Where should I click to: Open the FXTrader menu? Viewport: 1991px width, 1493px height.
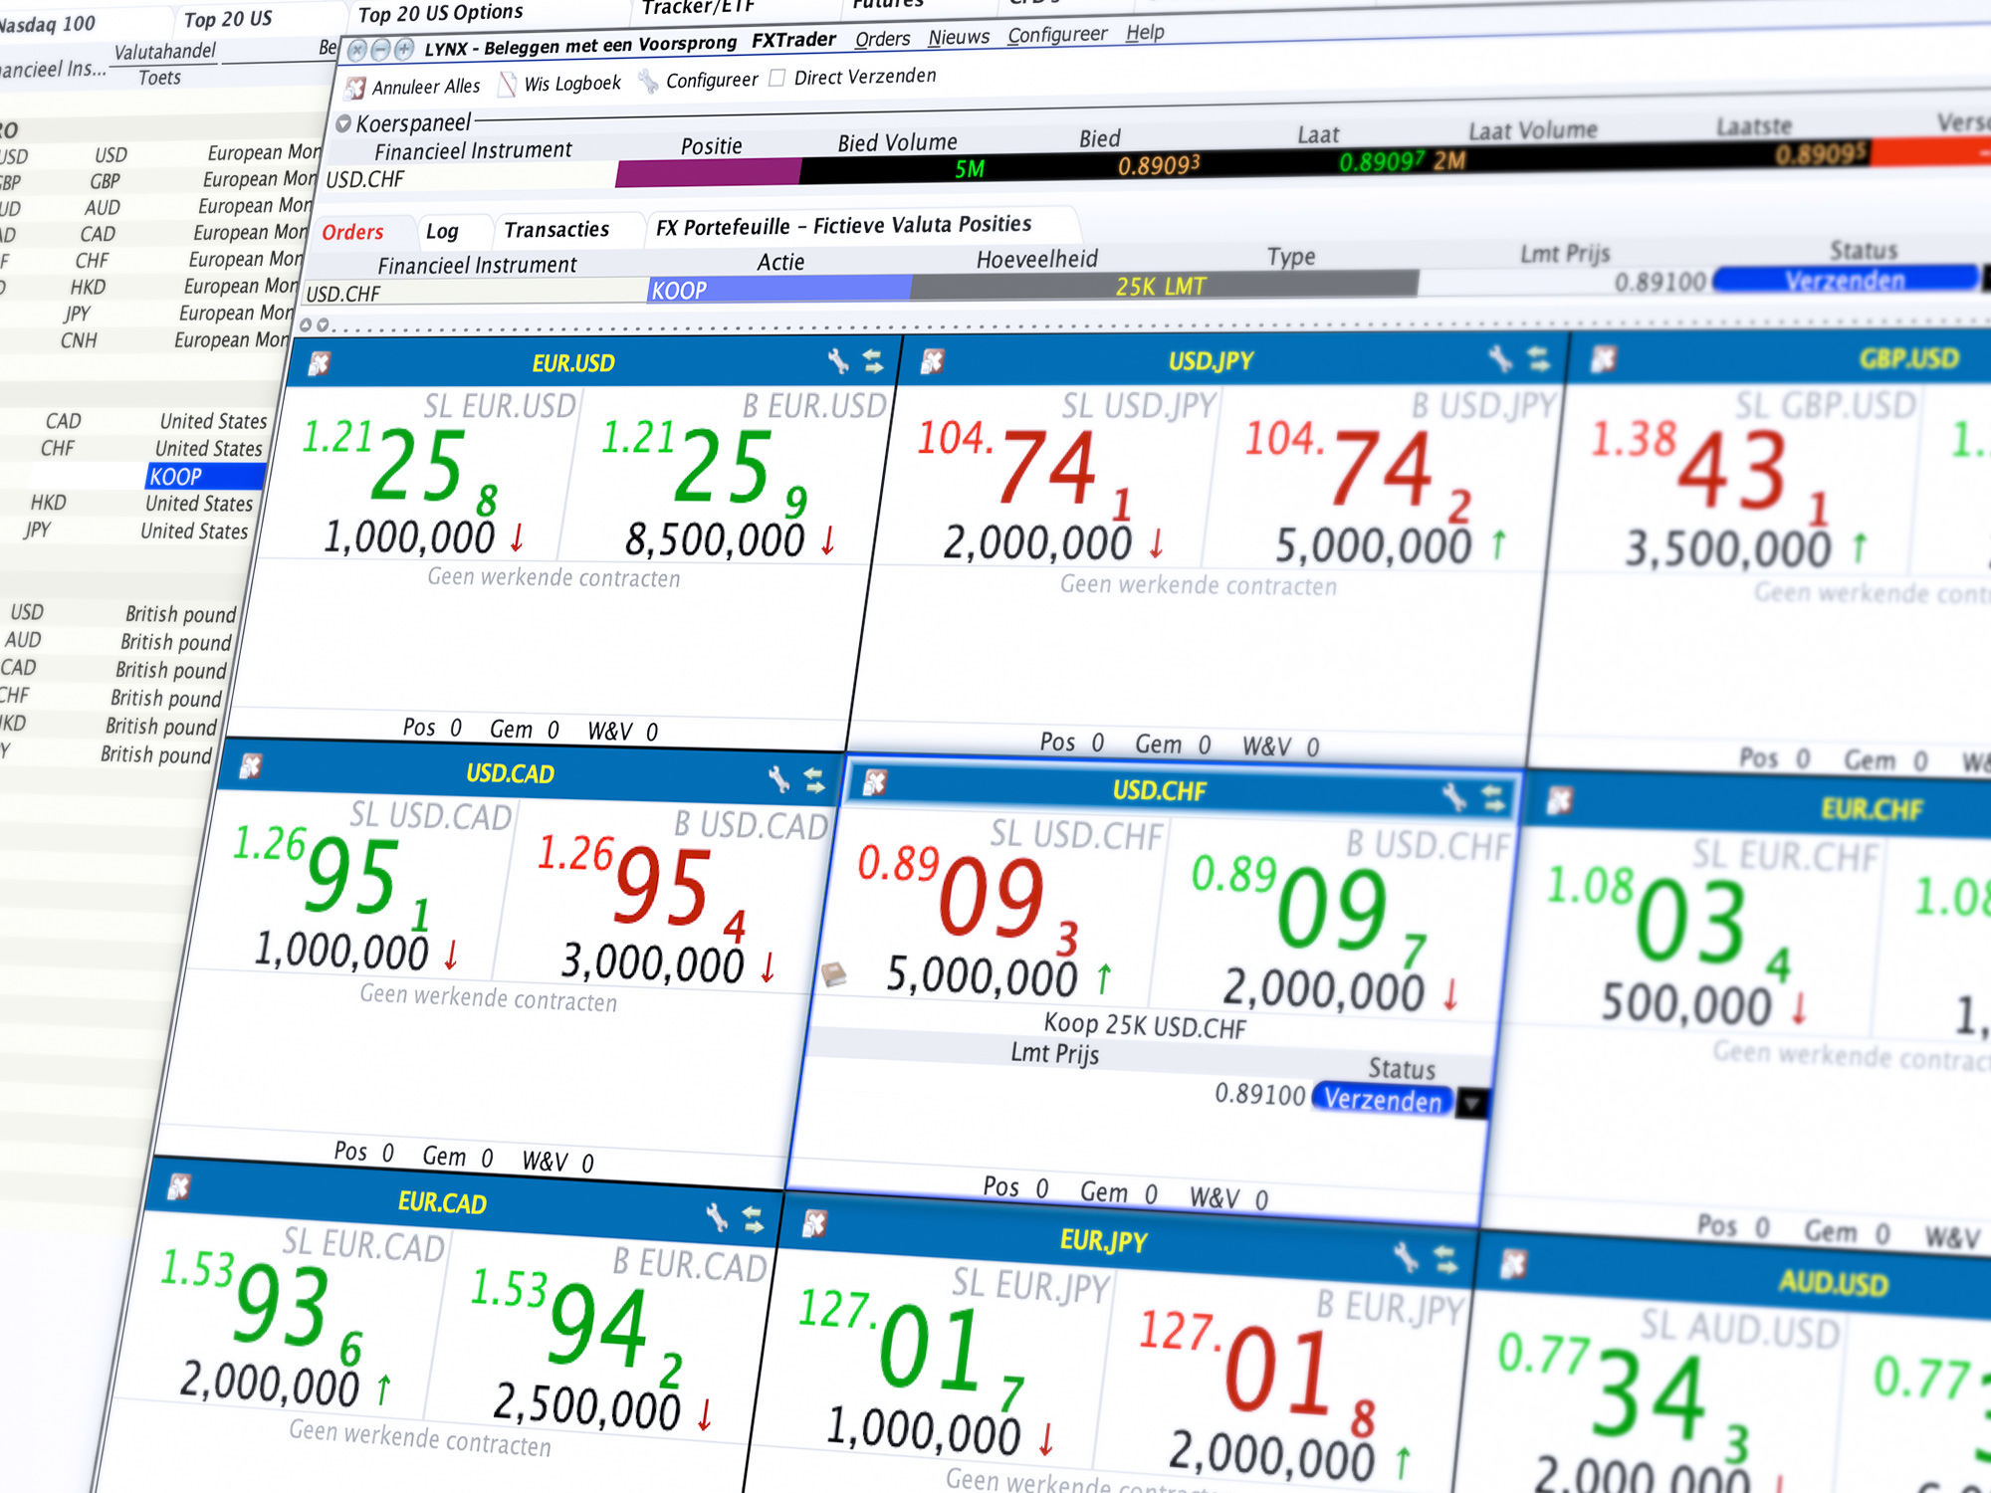click(793, 40)
